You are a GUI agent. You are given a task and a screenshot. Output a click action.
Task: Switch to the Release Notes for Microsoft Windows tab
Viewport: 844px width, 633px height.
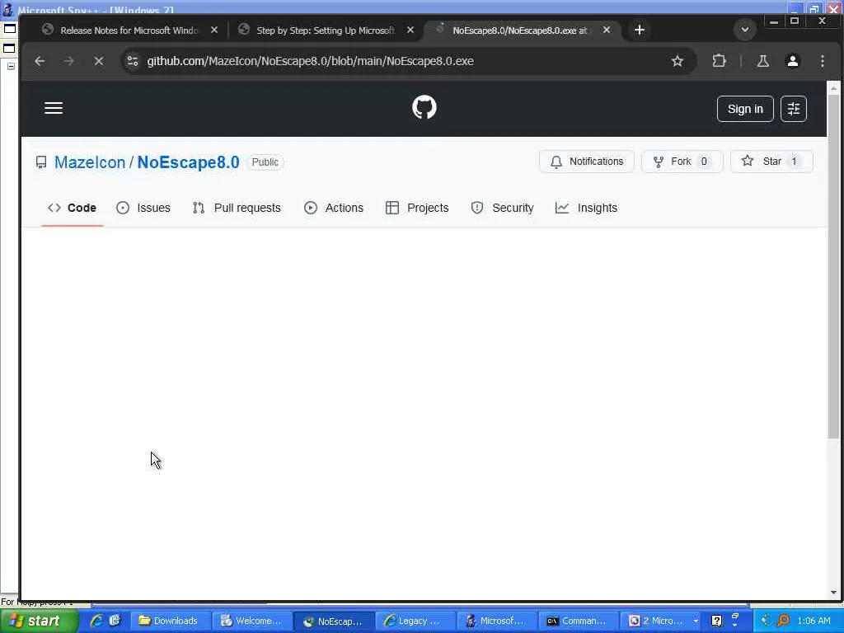pos(129,30)
